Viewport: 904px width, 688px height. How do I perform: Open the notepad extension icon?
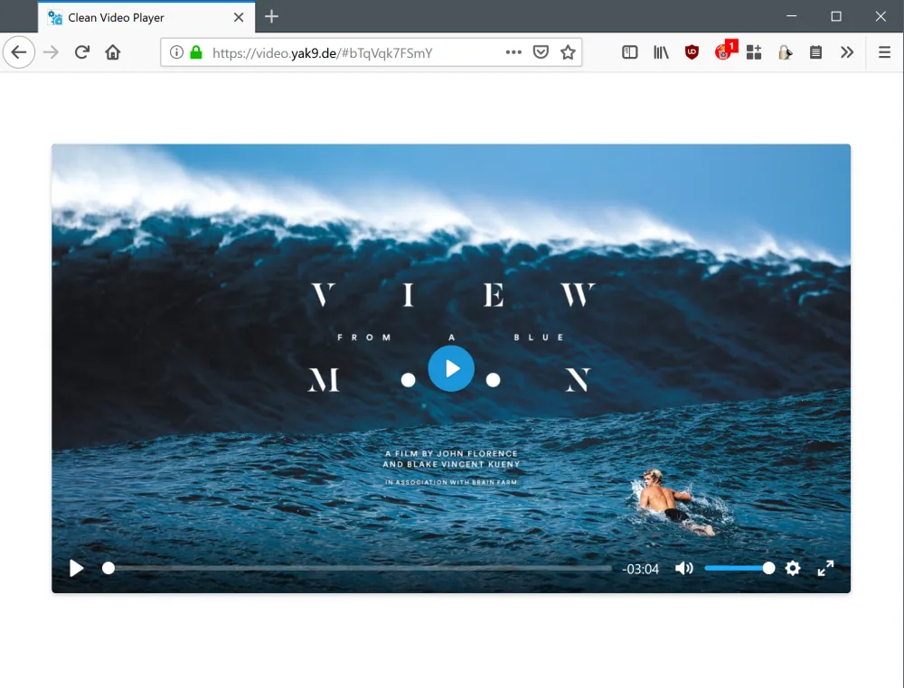click(815, 52)
